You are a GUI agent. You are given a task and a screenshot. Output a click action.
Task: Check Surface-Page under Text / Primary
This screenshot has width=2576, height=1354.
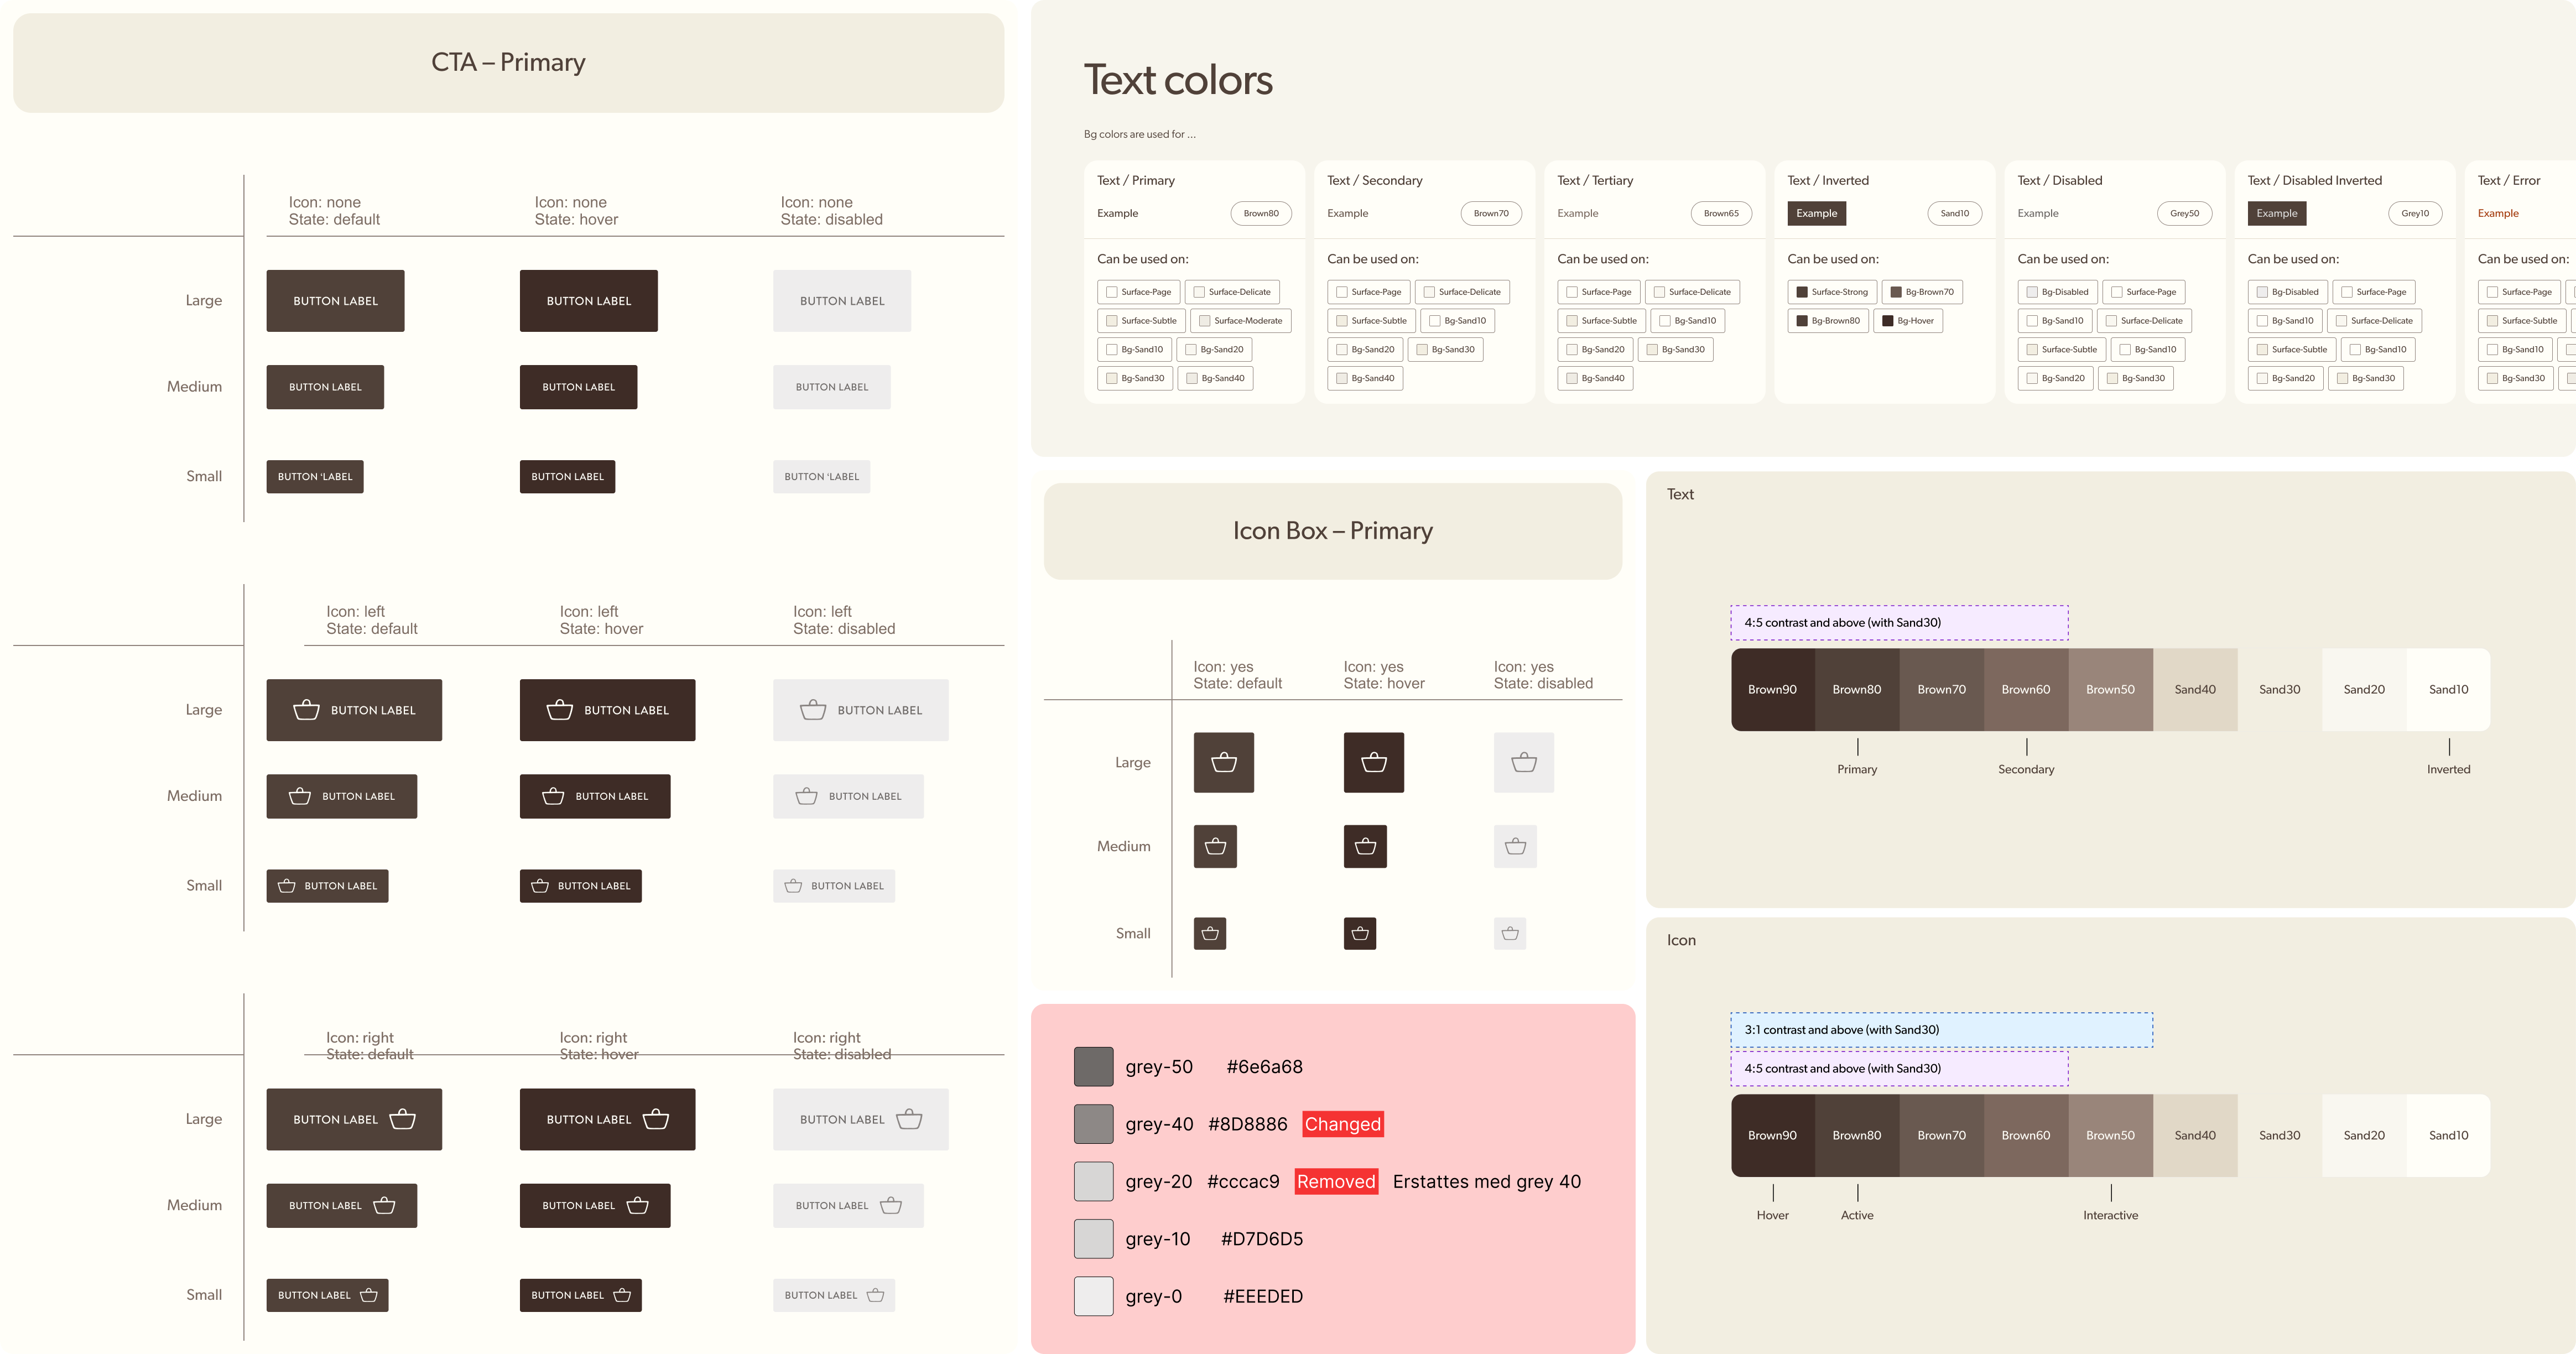click(1111, 292)
